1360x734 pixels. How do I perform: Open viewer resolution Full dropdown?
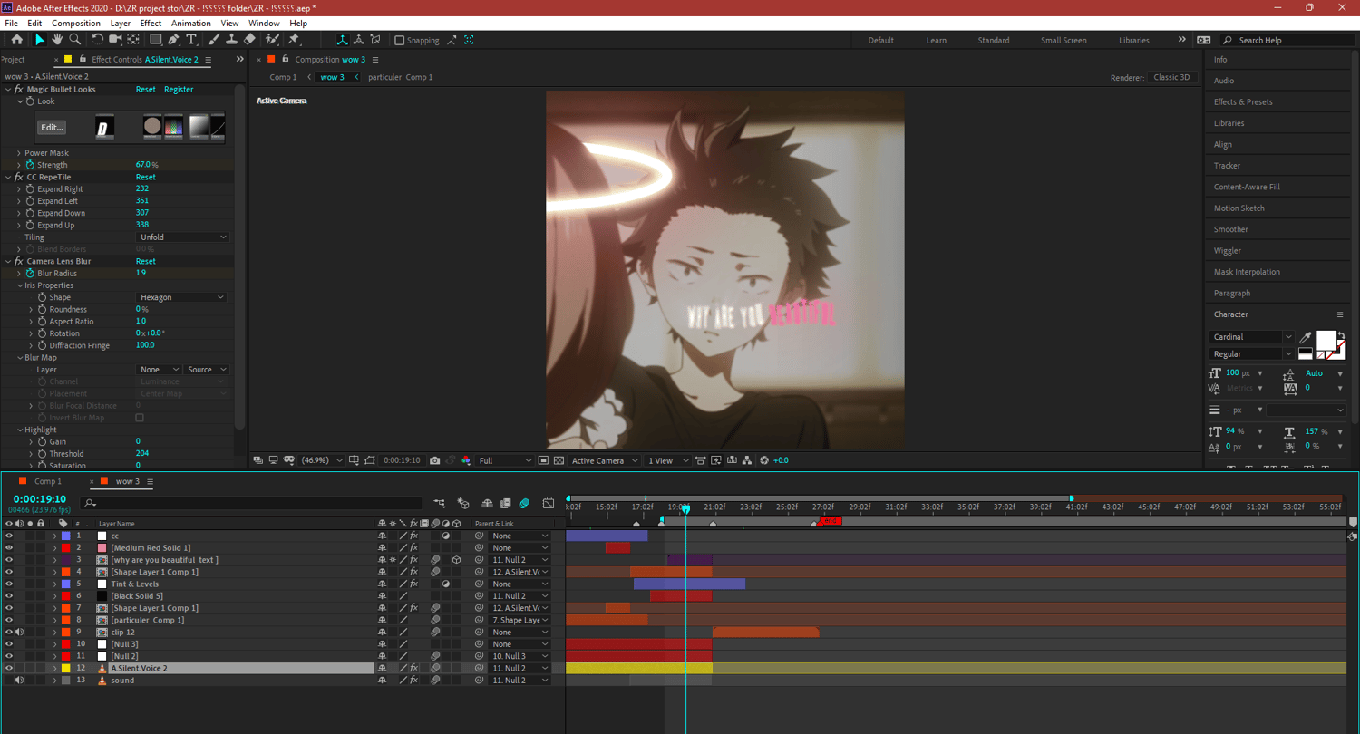click(505, 460)
